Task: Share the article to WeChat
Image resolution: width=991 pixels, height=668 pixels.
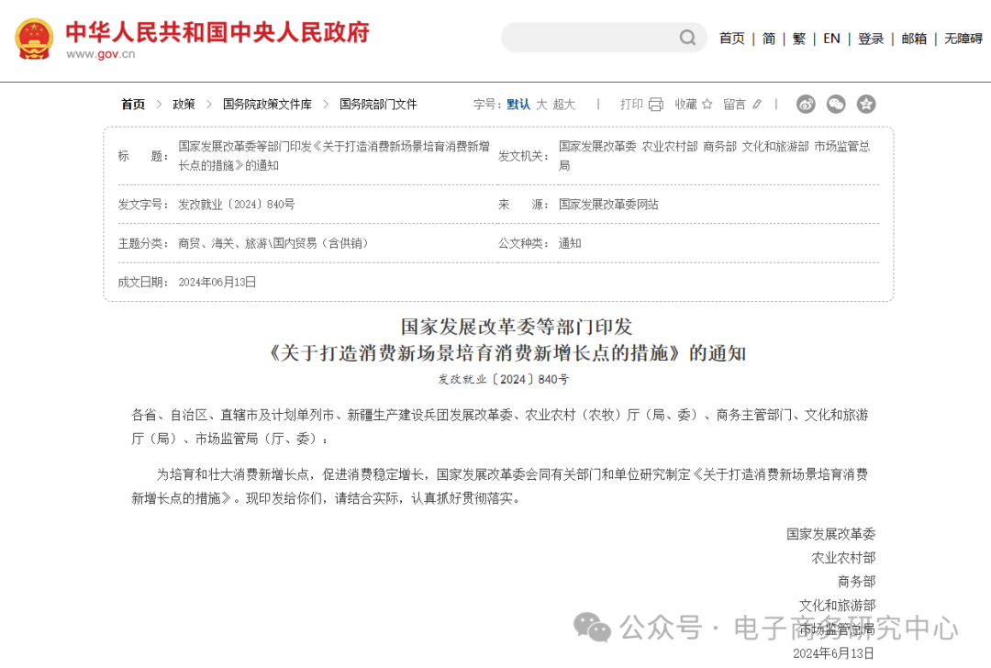Action: click(835, 105)
